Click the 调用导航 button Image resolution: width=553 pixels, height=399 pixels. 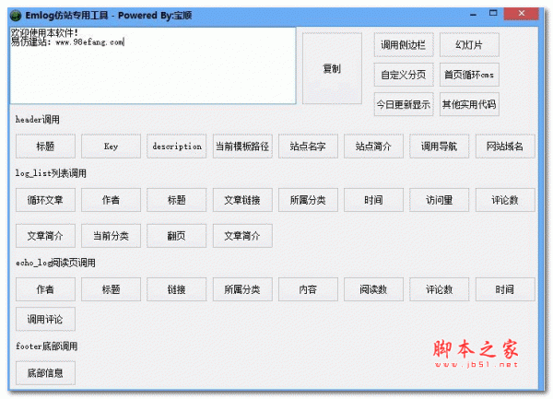click(x=440, y=146)
